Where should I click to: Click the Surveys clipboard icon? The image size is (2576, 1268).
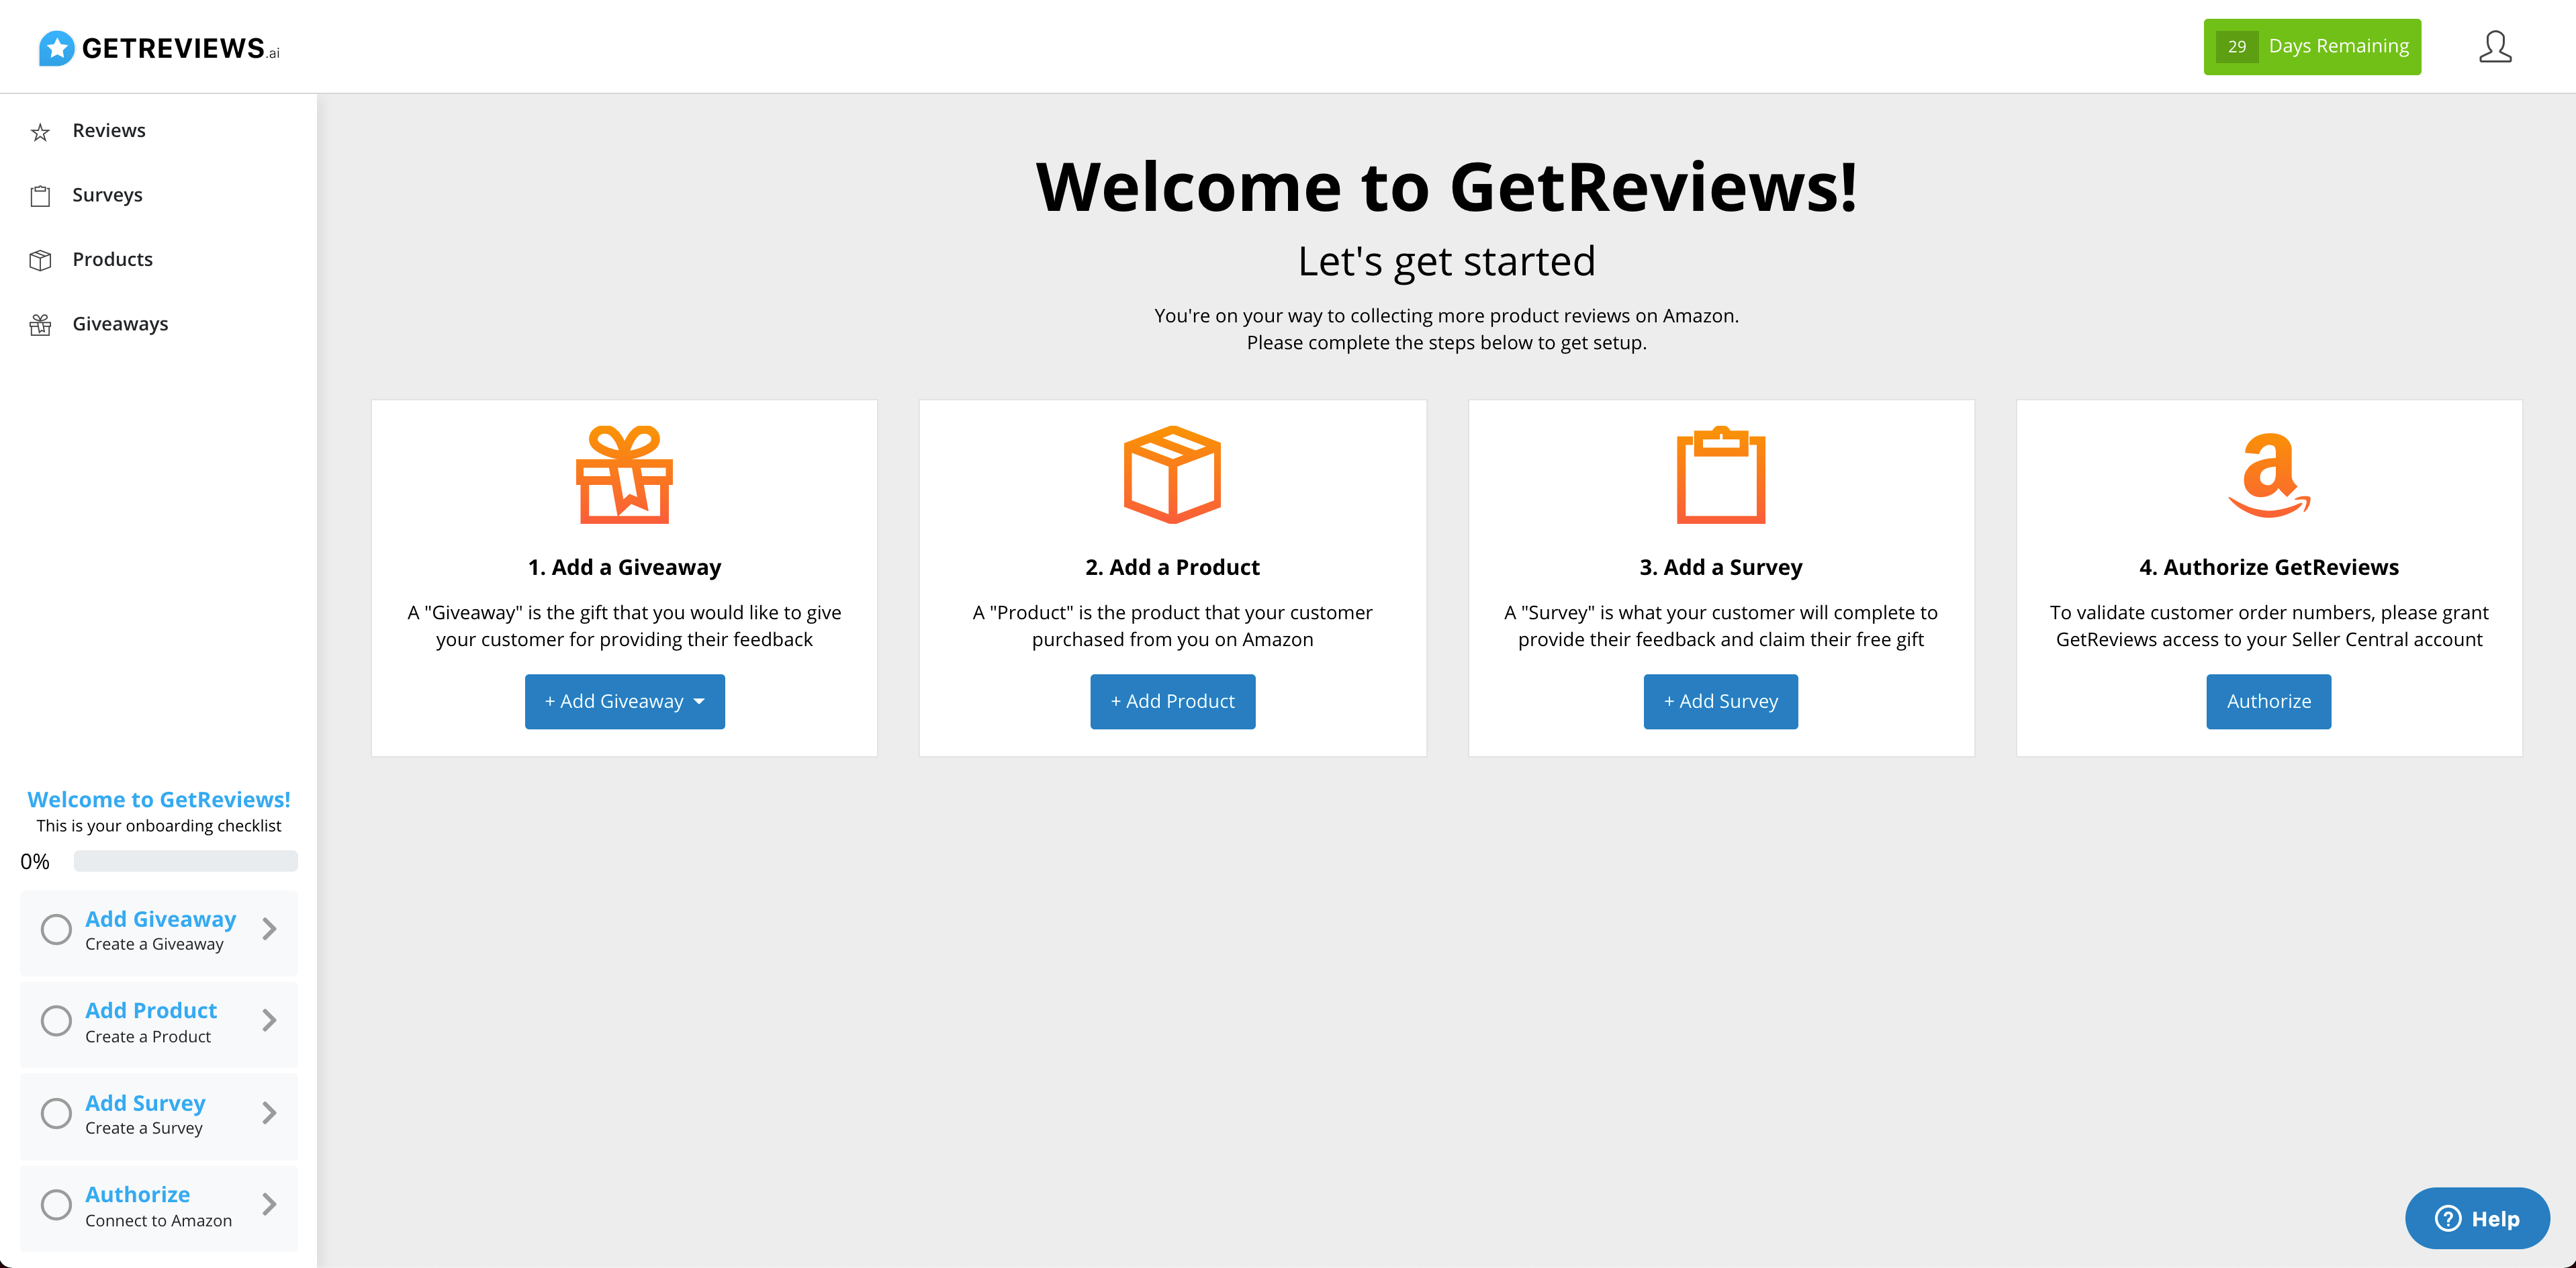click(41, 196)
